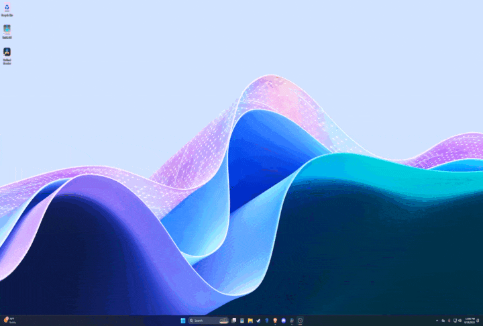
Task: Open the blue checkmark app on taskbar
Action: click(258, 321)
